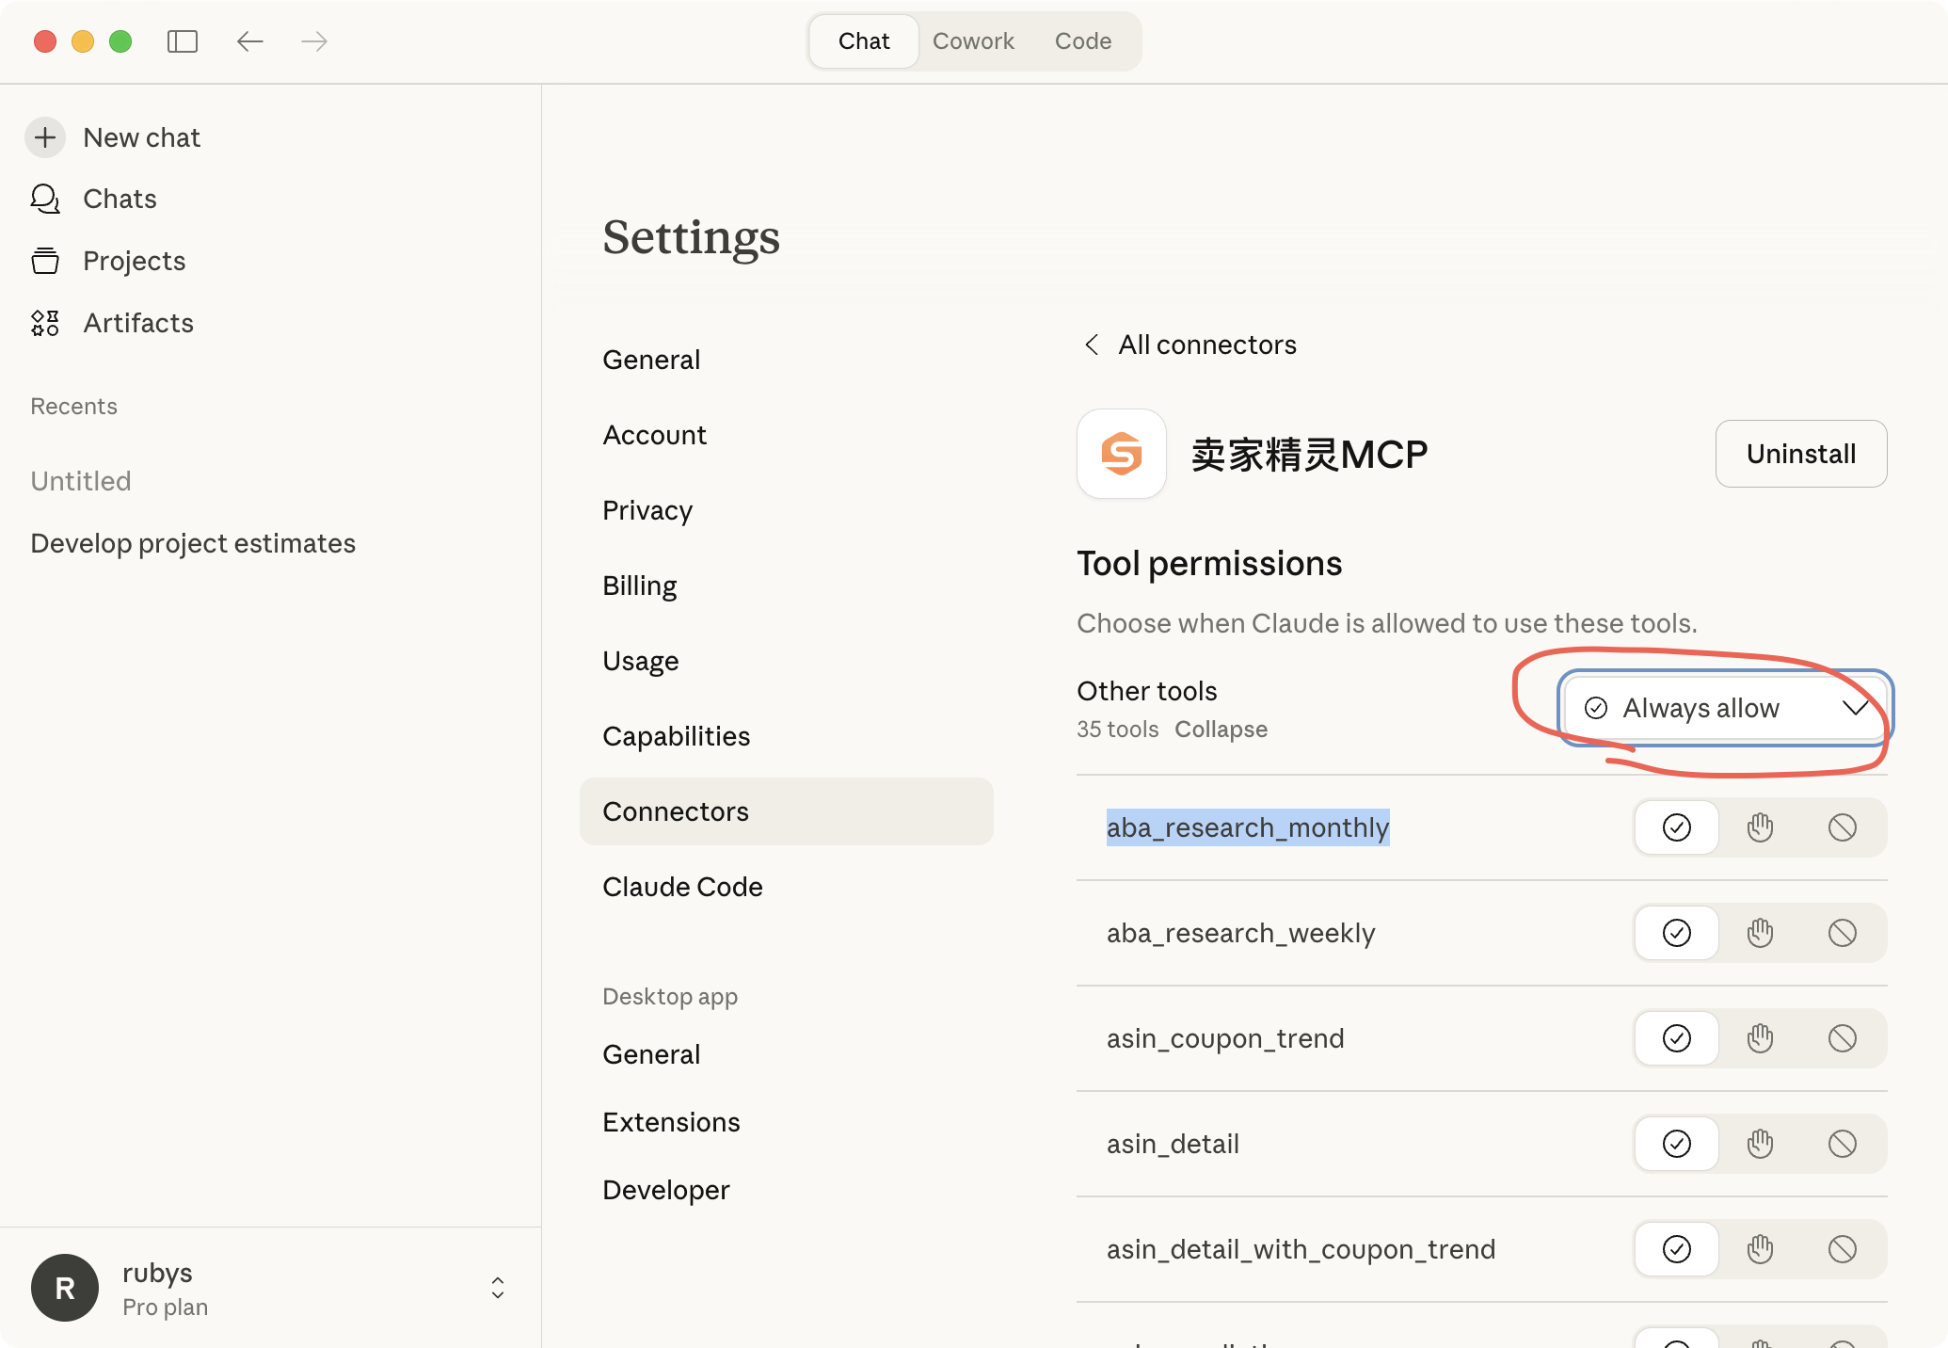The image size is (1948, 1348).
Task: Open the Develop project estimates chat
Action: (x=193, y=543)
